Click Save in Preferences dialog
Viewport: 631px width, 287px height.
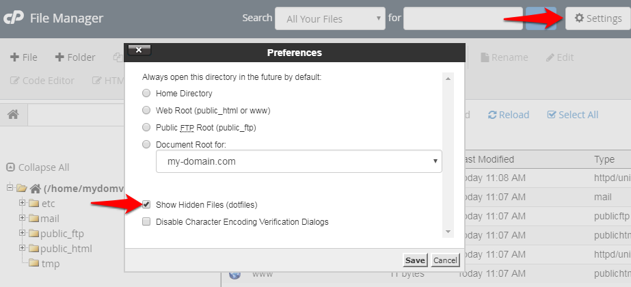pos(415,260)
